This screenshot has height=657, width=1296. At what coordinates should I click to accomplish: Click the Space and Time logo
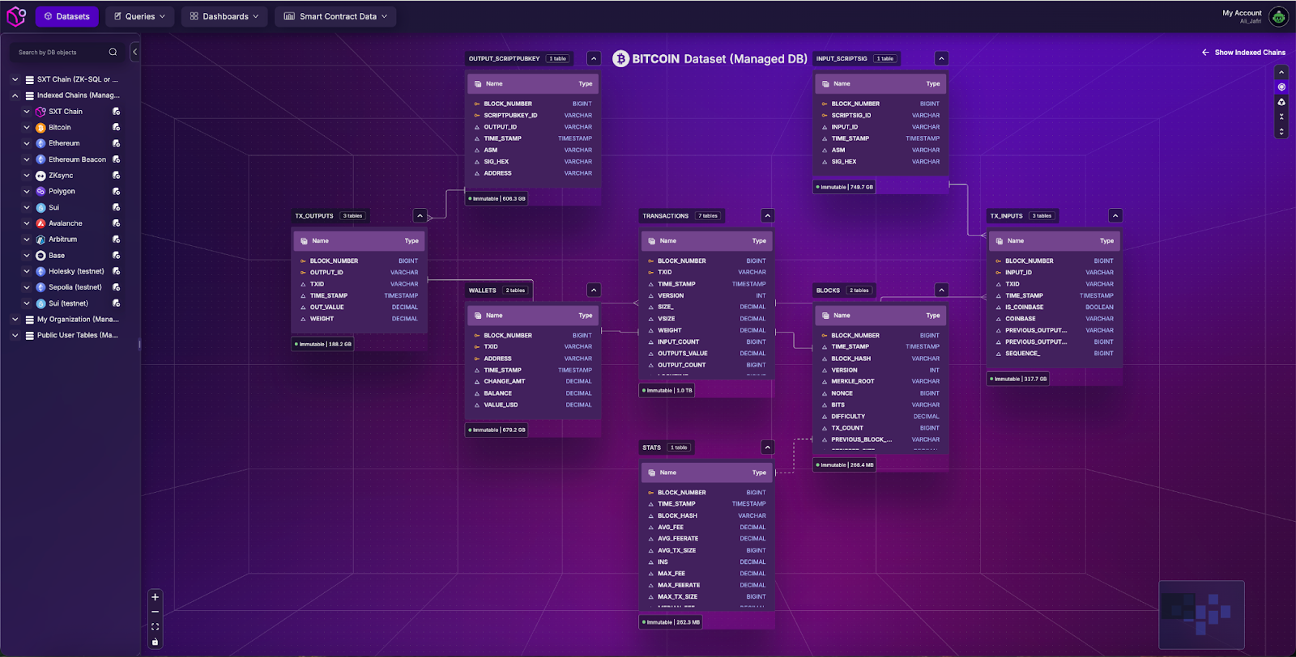(16, 16)
